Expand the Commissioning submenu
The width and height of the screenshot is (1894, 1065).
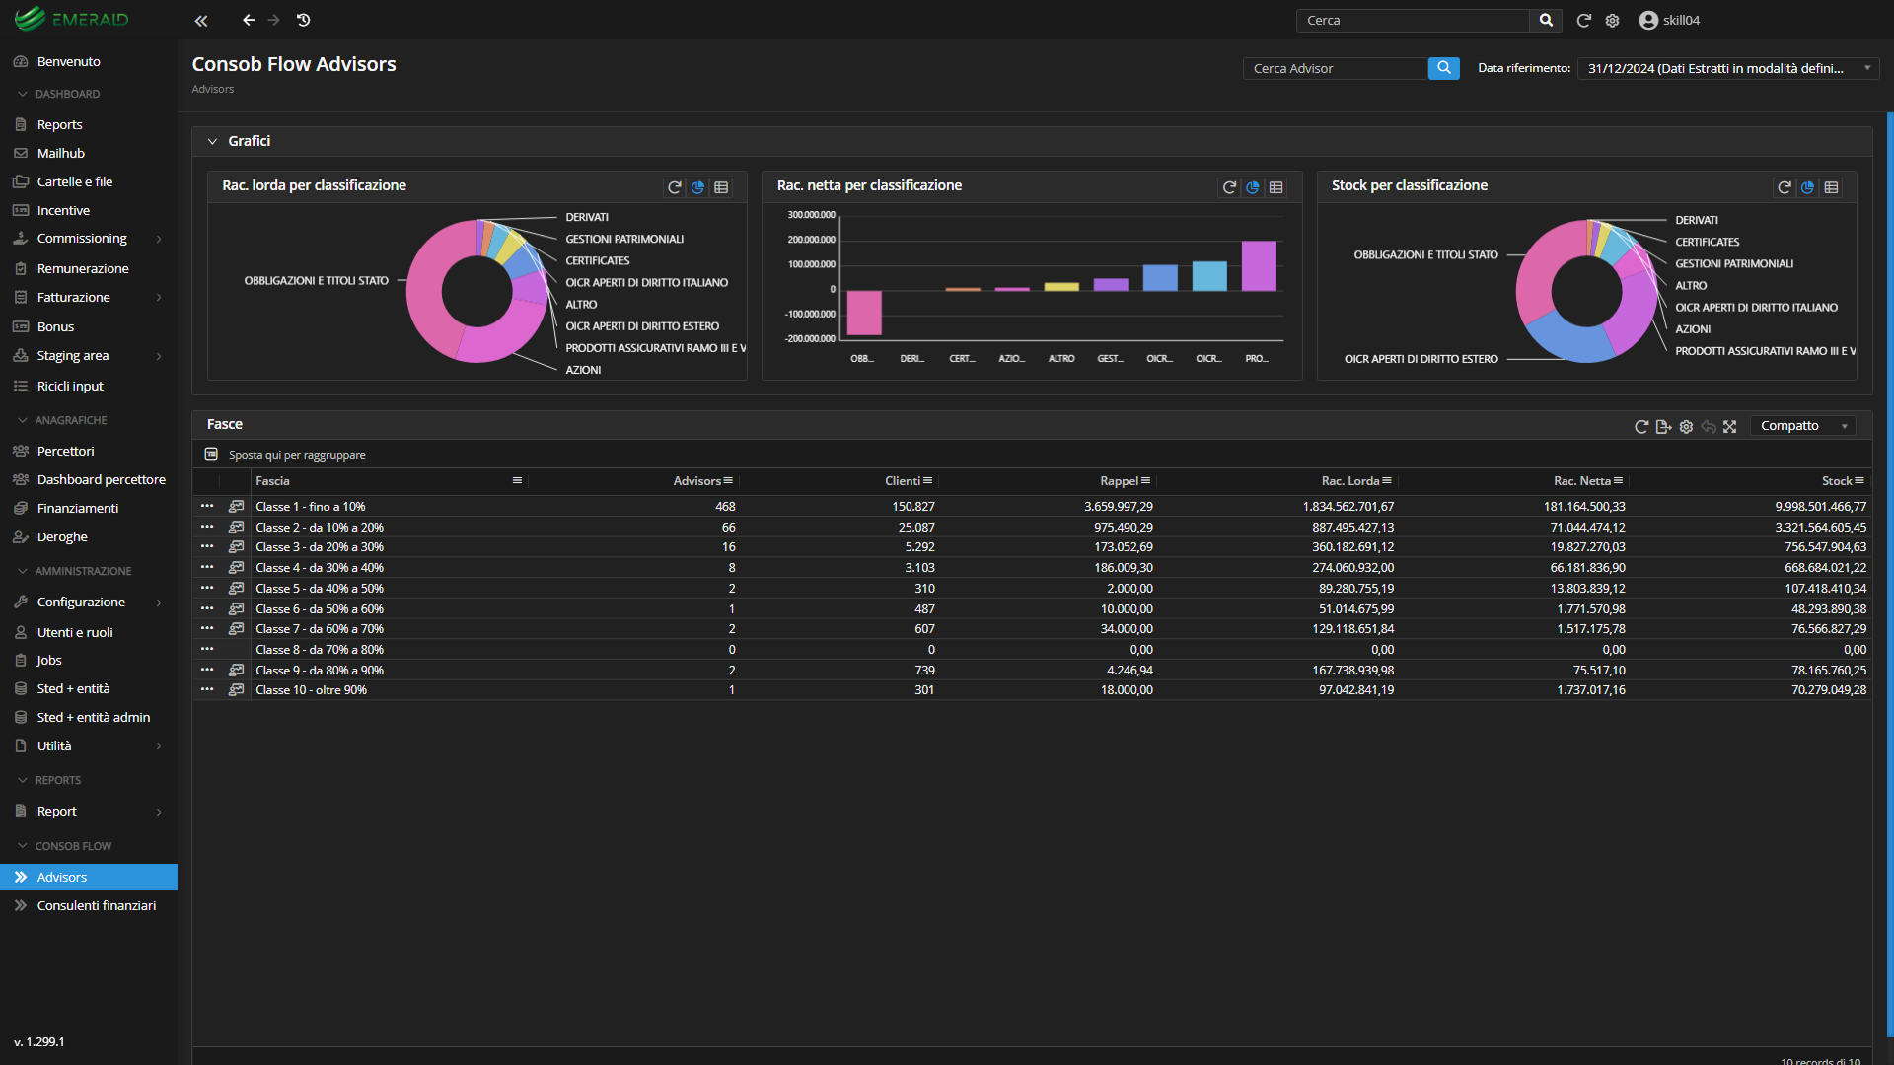pos(159,239)
